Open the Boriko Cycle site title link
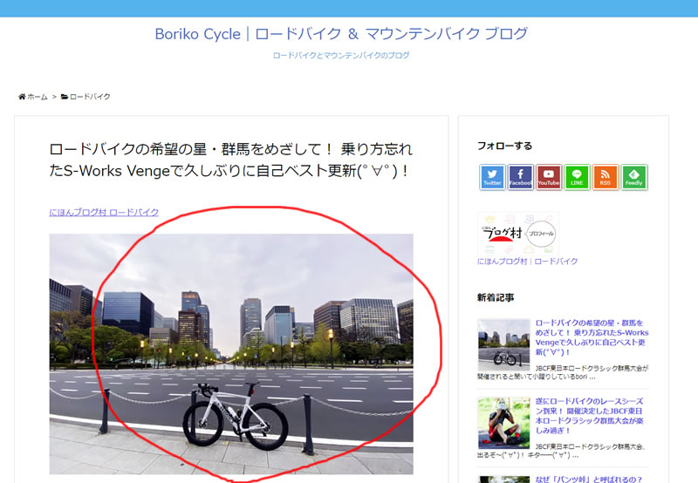The width and height of the screenshot is (698, 483). click(x=341, y=34)
